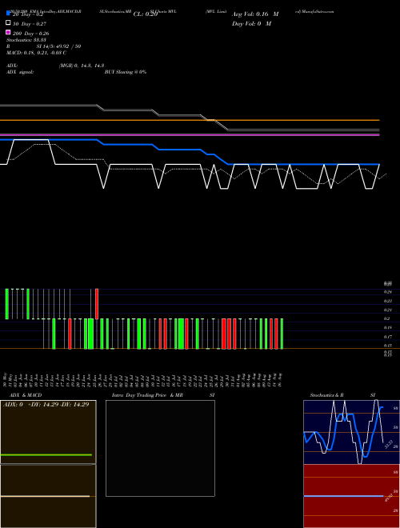Open the red RSI chart panel

[351, 496]
